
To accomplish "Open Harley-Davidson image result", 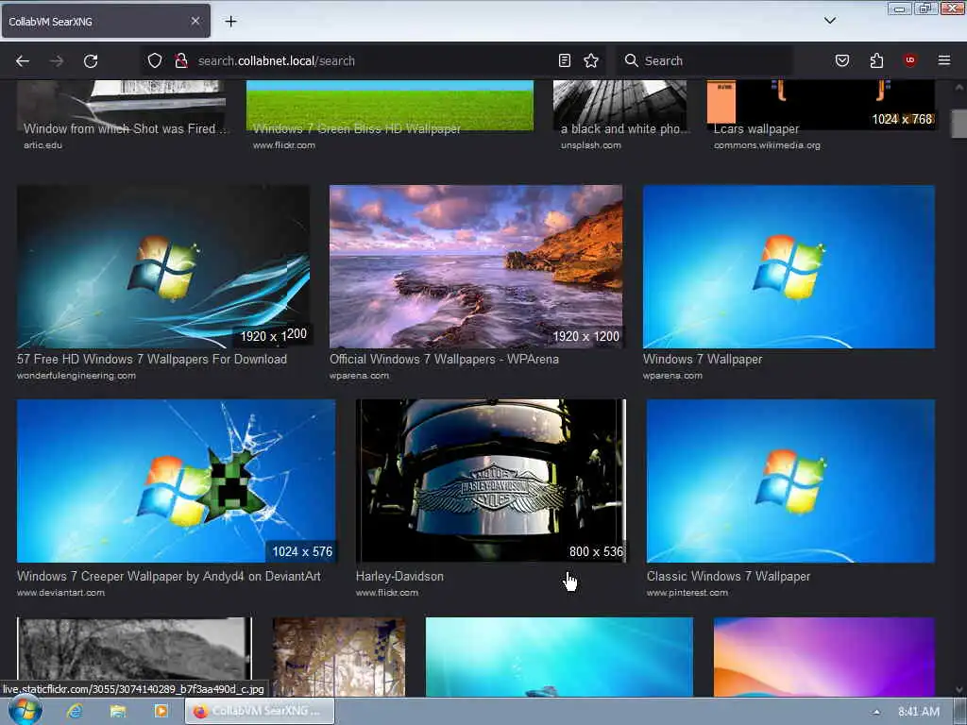I will pyautogui.click(x=491, y=481).
